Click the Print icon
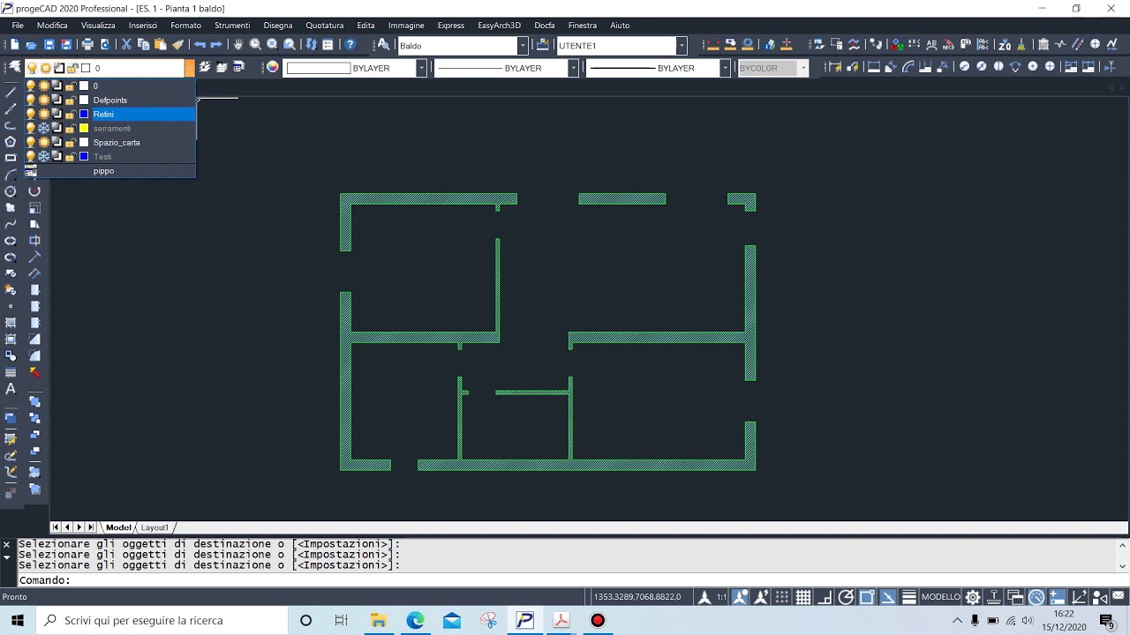This screenshot has height=635, width=1130. (x=87, y=45)
